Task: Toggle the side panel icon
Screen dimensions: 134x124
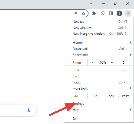Action: [111, 13]
